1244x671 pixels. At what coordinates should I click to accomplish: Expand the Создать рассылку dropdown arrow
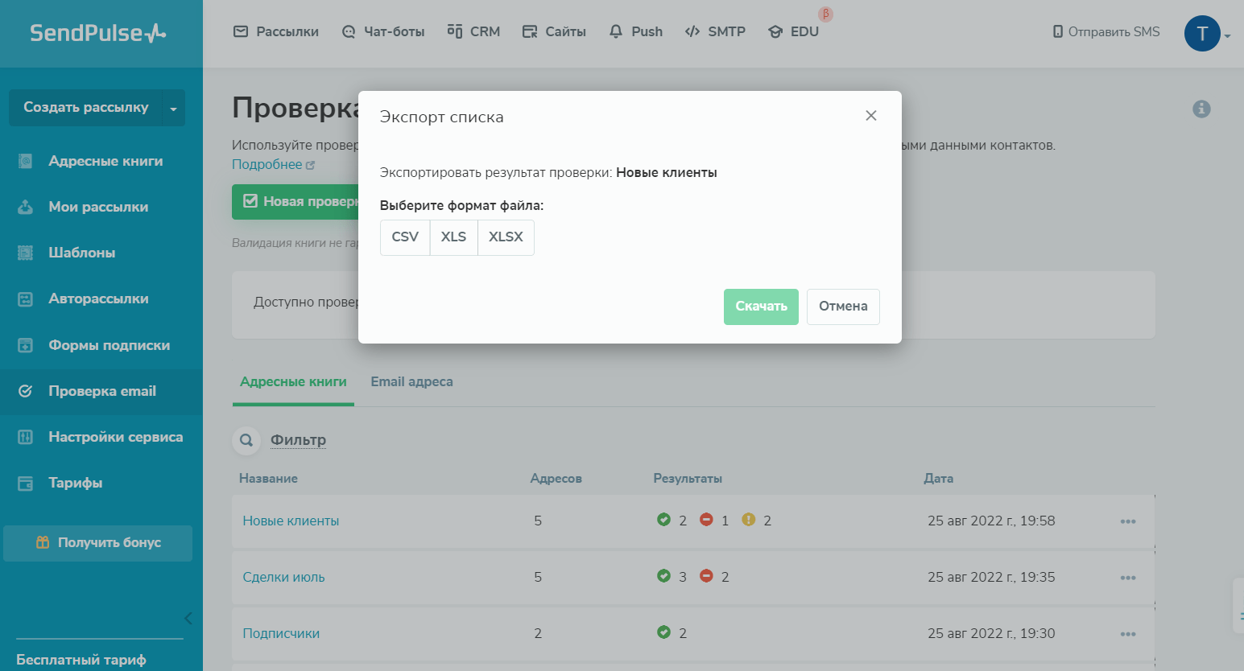[x=173, y=109]
